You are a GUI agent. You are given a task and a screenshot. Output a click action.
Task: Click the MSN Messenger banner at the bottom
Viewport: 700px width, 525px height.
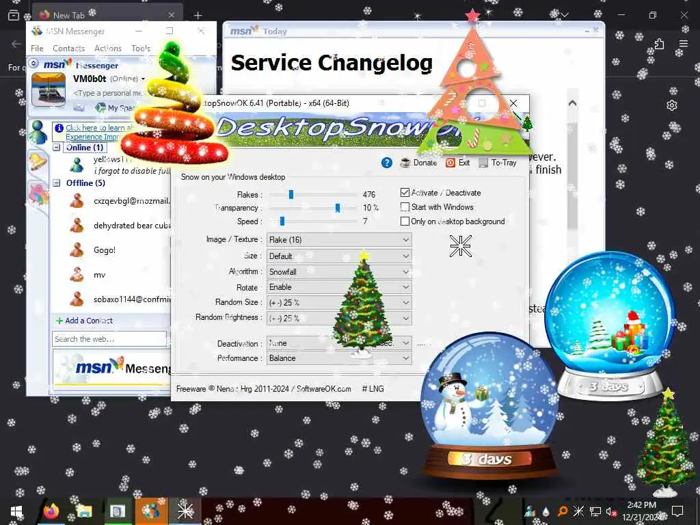(111, 368)
